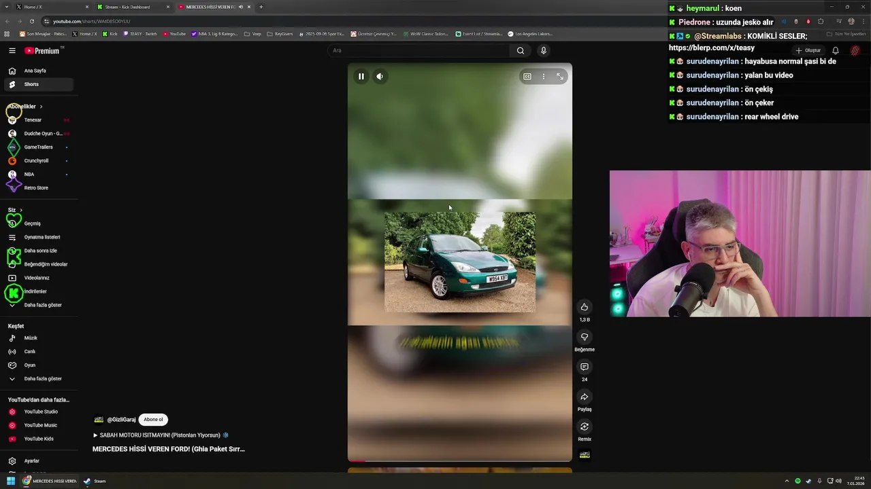Open YouTube Kids link
Screen dimensions: 871x489
pyautogui.click(x=38, y=439)
